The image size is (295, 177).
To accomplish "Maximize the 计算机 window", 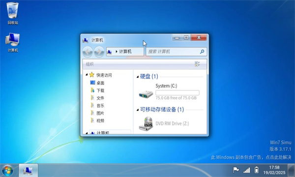I will pyautogui.click(x=186, y=37).
